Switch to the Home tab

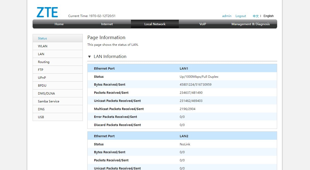click(59, 24)
